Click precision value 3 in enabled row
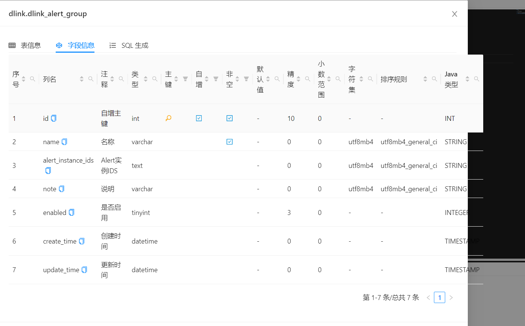This screenshot has height=326, width=525. tap(289, 213)
